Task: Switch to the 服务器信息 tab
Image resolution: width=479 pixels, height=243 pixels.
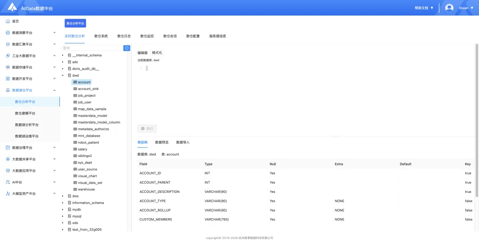Action: pos(217,36)
